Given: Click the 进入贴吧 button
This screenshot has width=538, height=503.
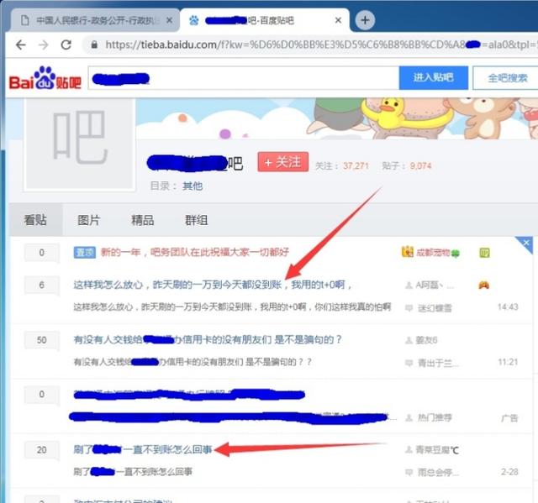Looking at the screenshot, I should (x=433, y=78).
